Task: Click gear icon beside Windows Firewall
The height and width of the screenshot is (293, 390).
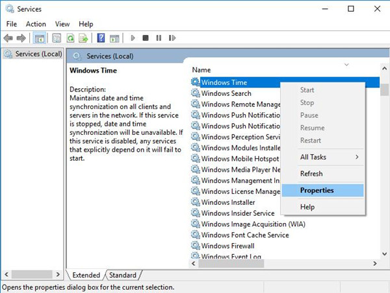Action: pos(196,246)
